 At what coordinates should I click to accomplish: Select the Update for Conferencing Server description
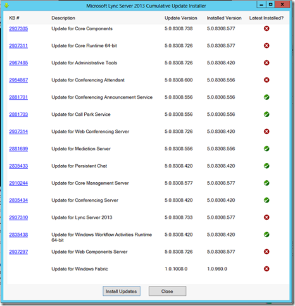(x=85, y=200)
